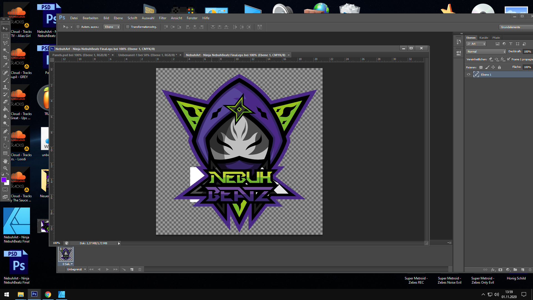533x300 pixels.
Task: Toggle lock position
Action: [493, 67]
